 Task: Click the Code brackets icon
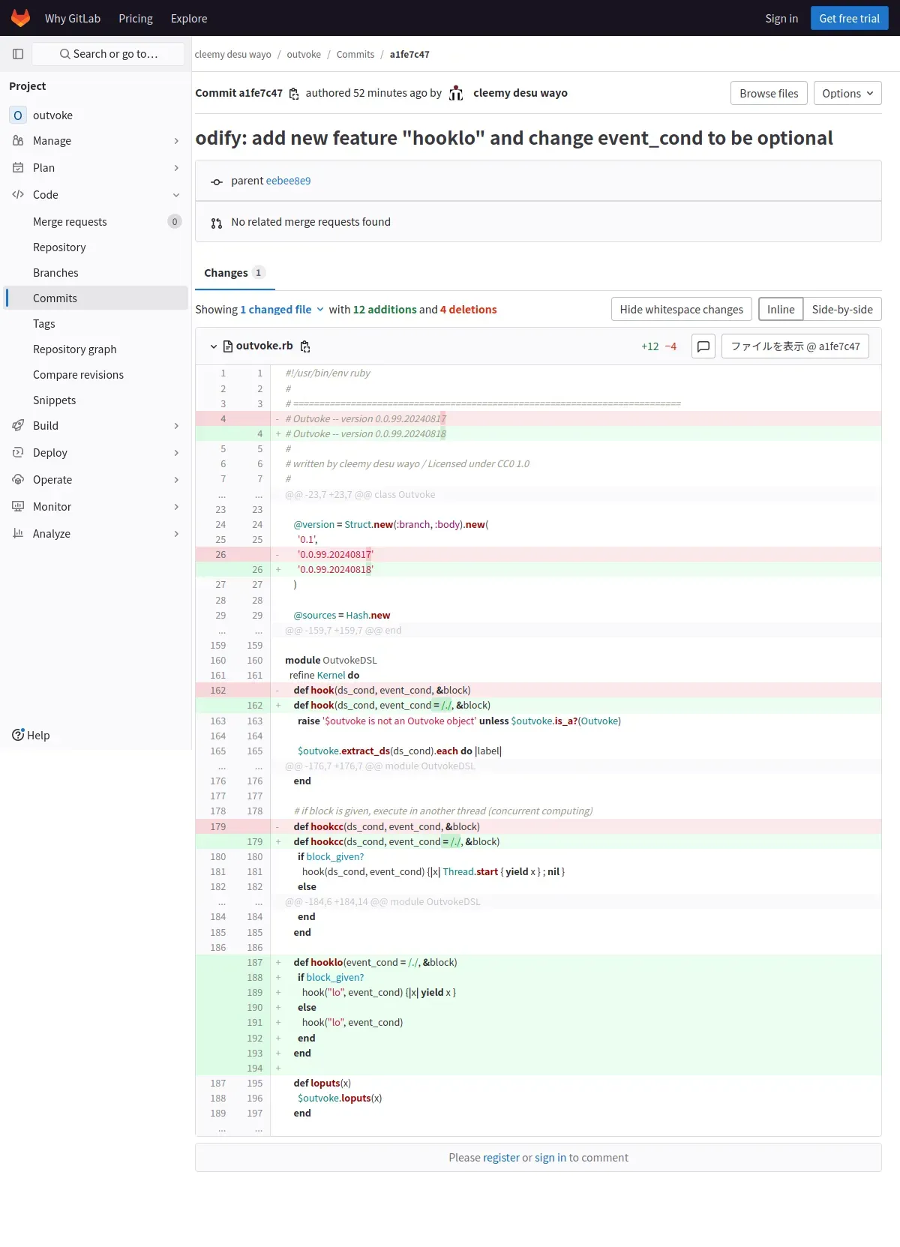pyautogui.click(x=18, y=195)
